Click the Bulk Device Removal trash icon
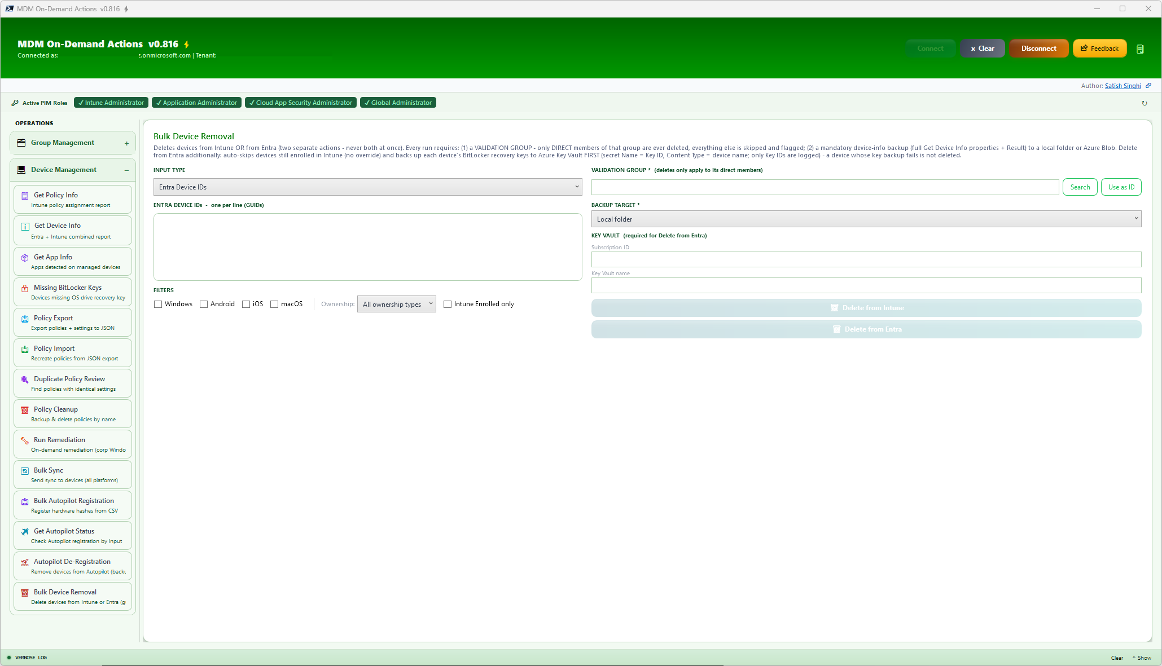This screenshot has height=666, width=1162. (x=25, y=593)
